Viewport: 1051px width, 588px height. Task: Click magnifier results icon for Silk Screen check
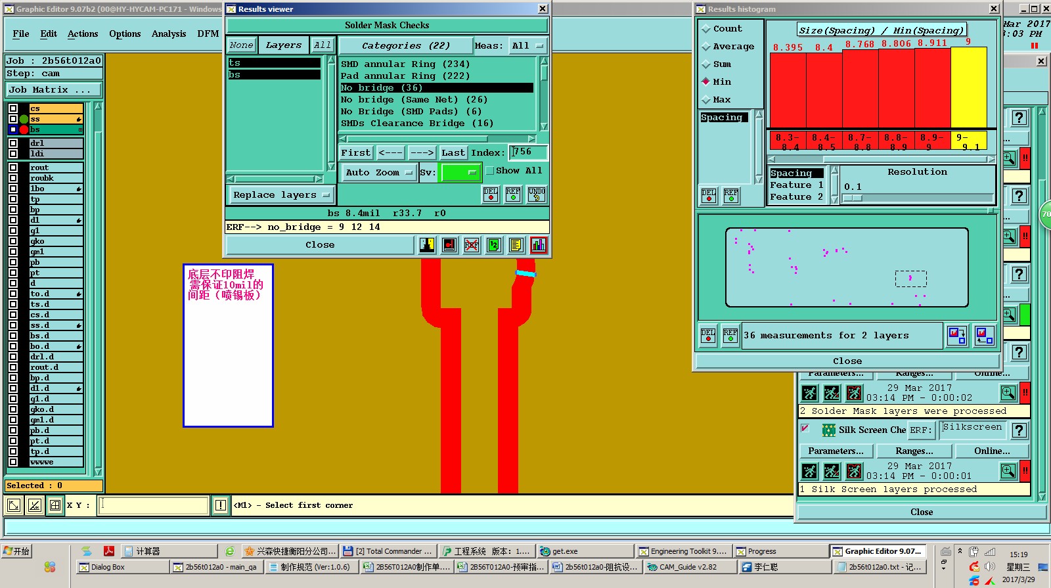1008,471
